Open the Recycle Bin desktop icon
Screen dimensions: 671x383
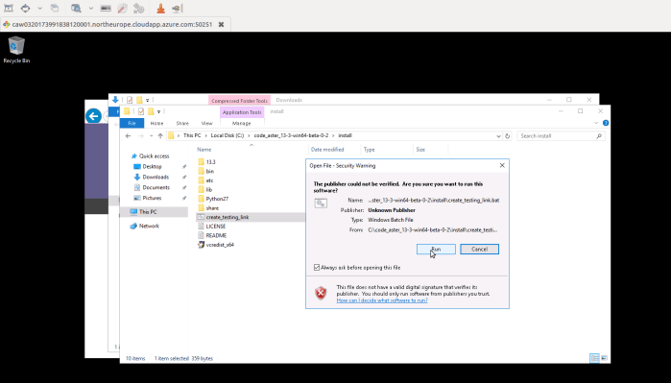pyautogui.click(x=16, y=50)
